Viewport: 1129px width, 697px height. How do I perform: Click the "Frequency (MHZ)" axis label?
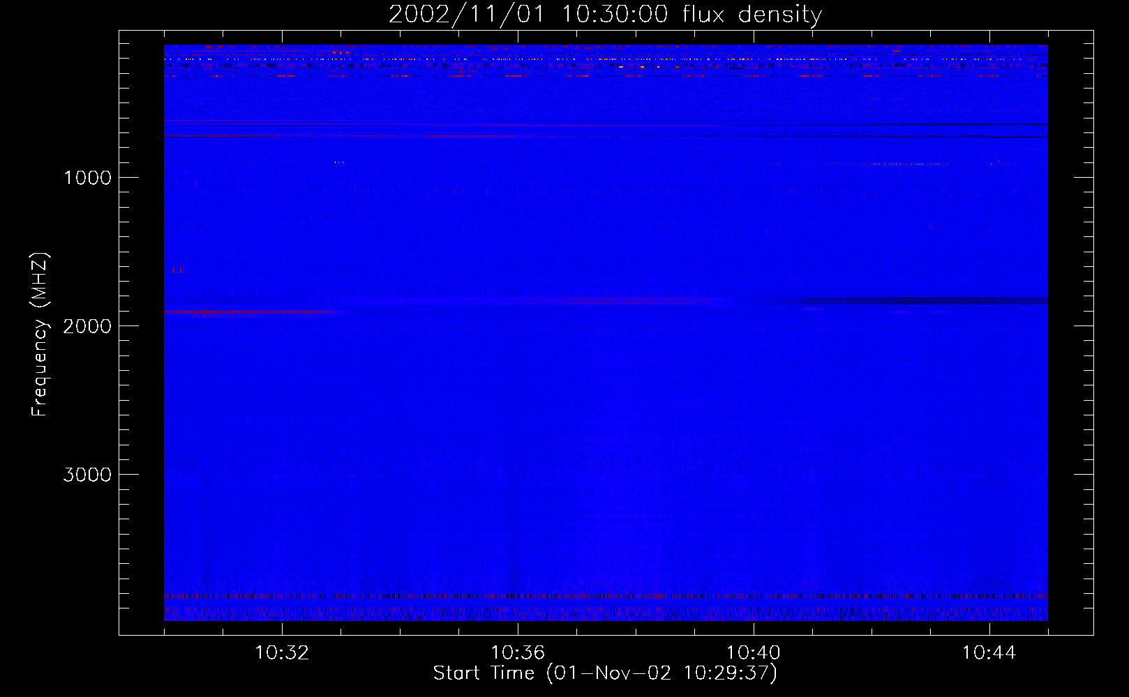40,335
